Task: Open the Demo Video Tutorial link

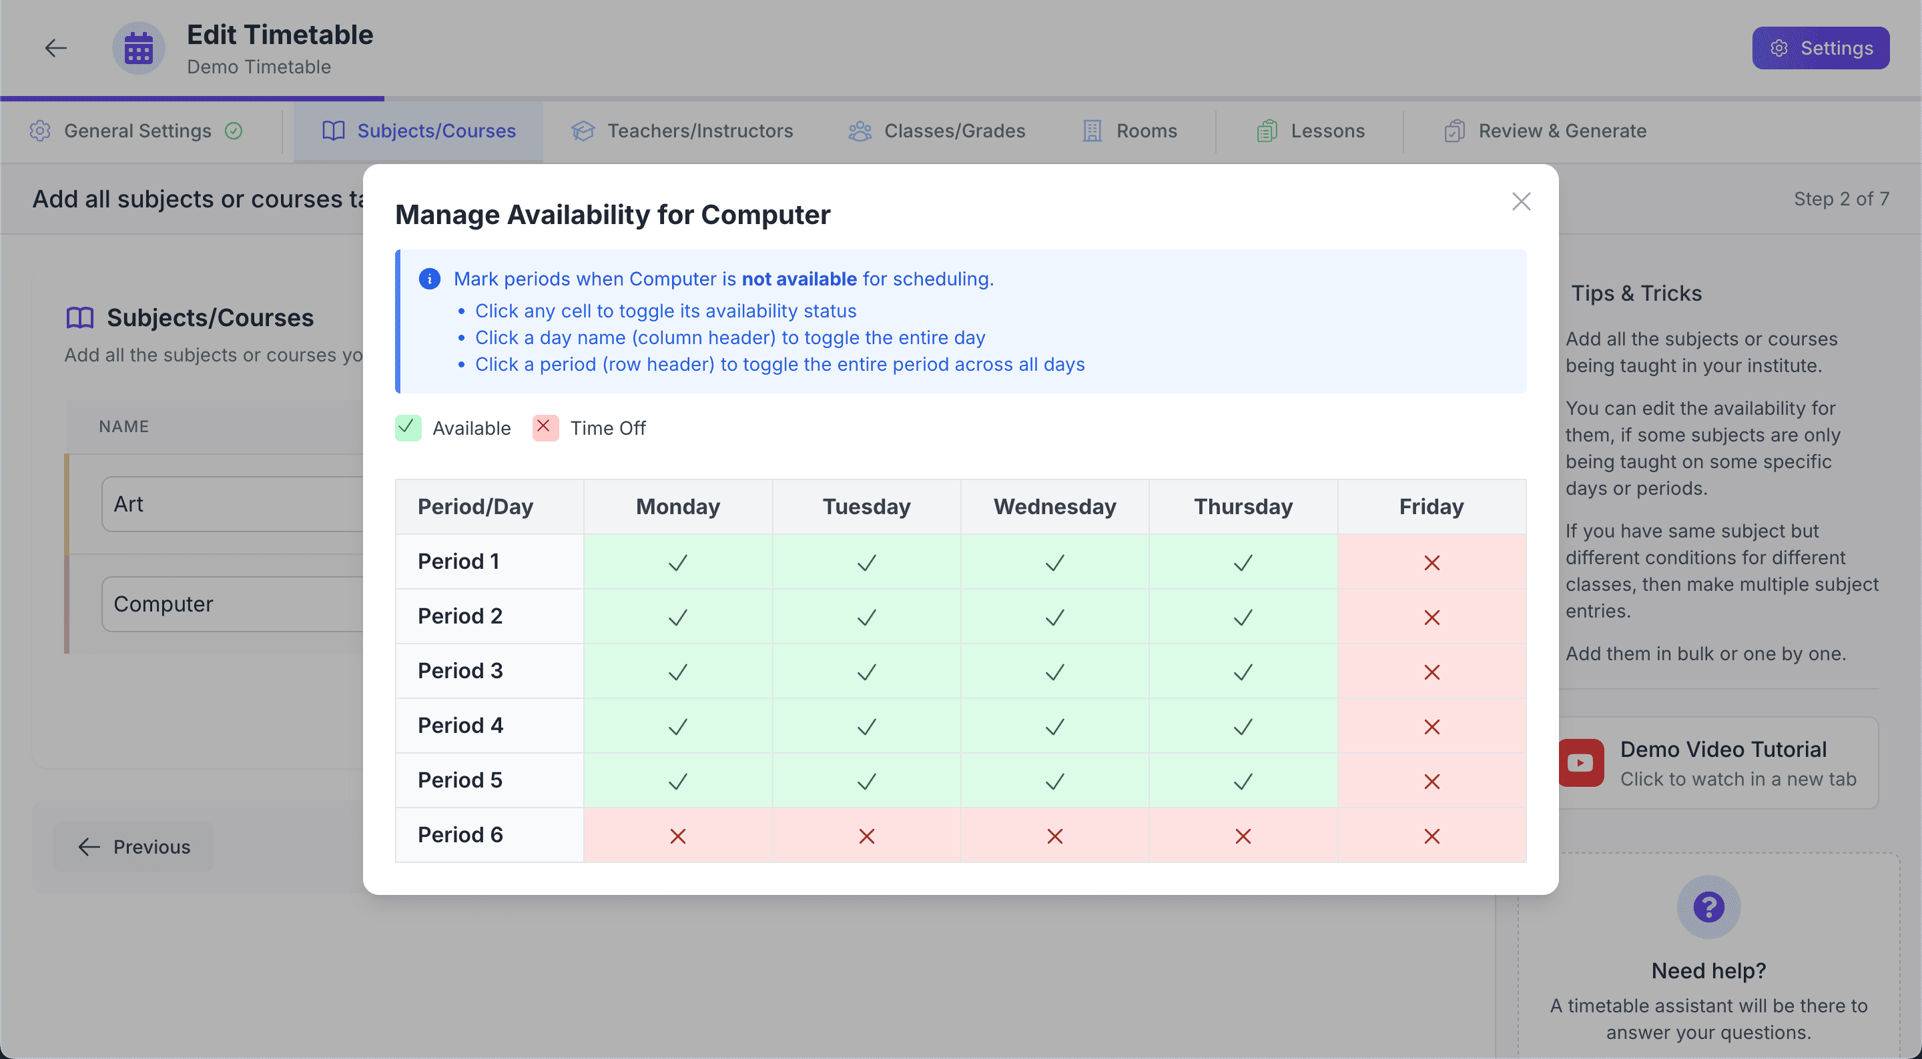Action: point(1718,763)
